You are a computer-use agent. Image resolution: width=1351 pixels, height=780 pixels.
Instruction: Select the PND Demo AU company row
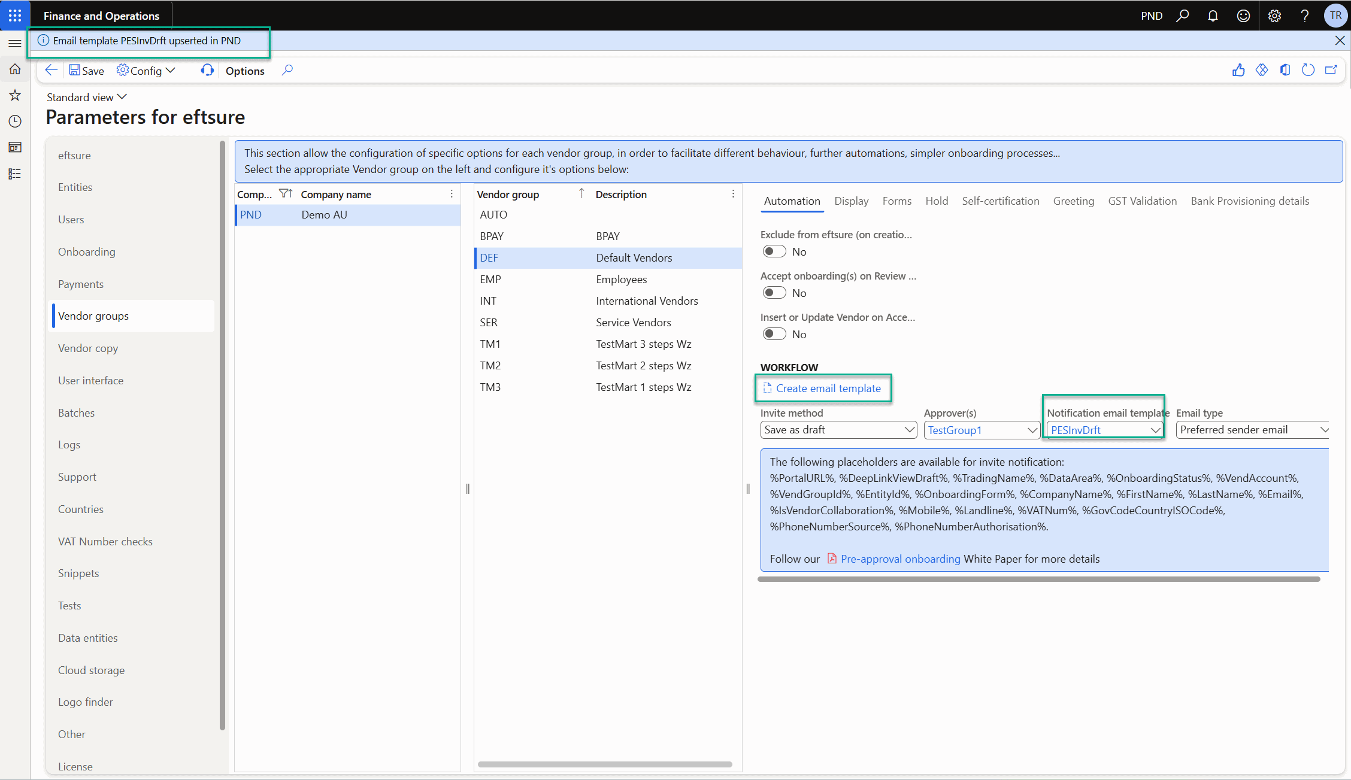click(348, 215)
